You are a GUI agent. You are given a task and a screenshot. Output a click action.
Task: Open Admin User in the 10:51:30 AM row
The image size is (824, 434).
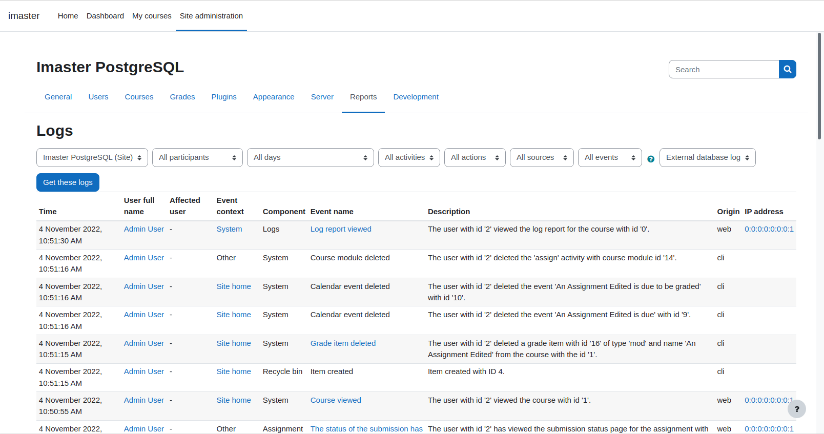[144, 229]
